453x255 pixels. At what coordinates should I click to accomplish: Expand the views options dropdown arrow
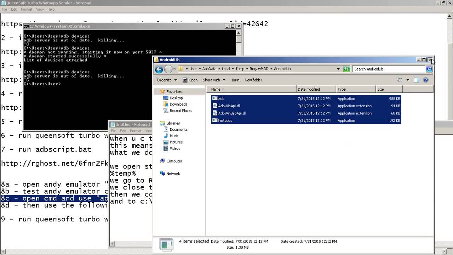coord(407,80)
